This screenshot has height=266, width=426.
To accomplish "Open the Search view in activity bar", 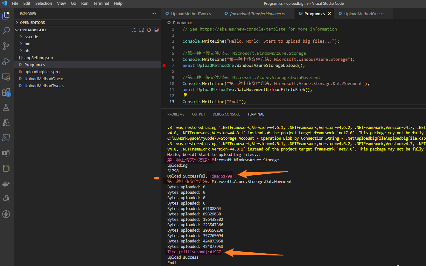I will coord(6,31).
